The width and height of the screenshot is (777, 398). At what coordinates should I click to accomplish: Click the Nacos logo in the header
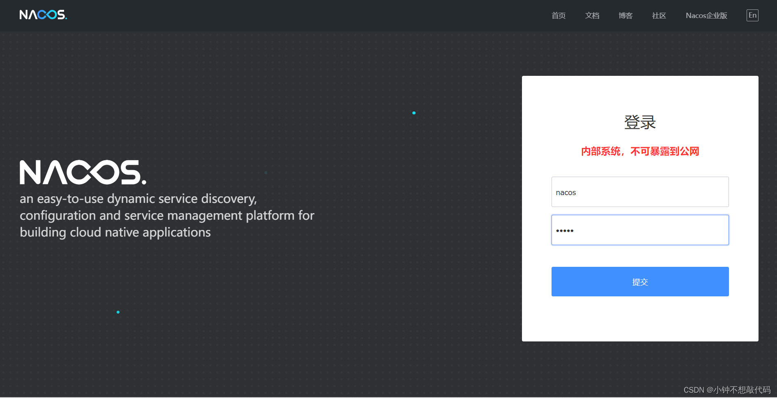43,15
